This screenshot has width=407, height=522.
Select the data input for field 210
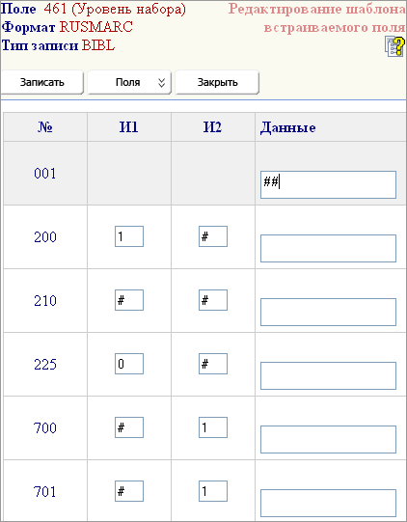click(x=328, y=312)
